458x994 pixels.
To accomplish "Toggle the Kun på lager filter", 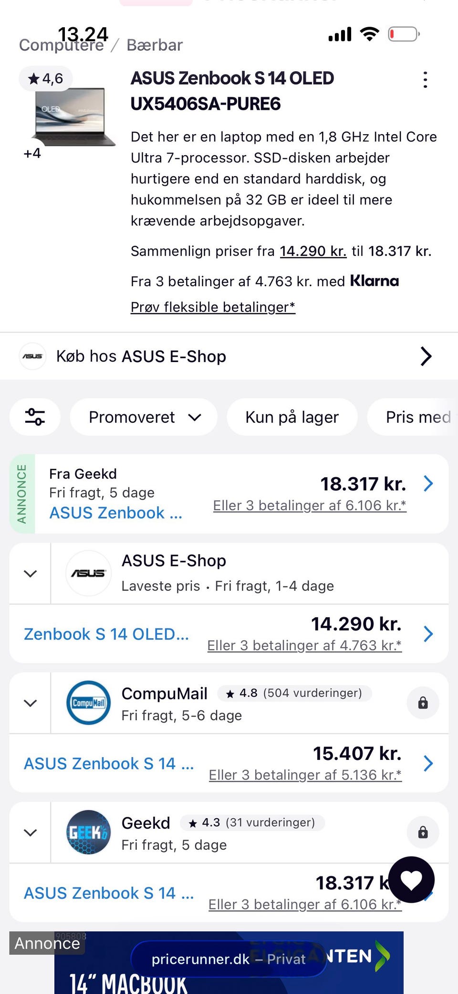I will [292, 417].
